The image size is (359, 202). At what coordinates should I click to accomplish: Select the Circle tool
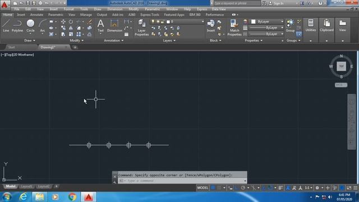pos(30,25)
